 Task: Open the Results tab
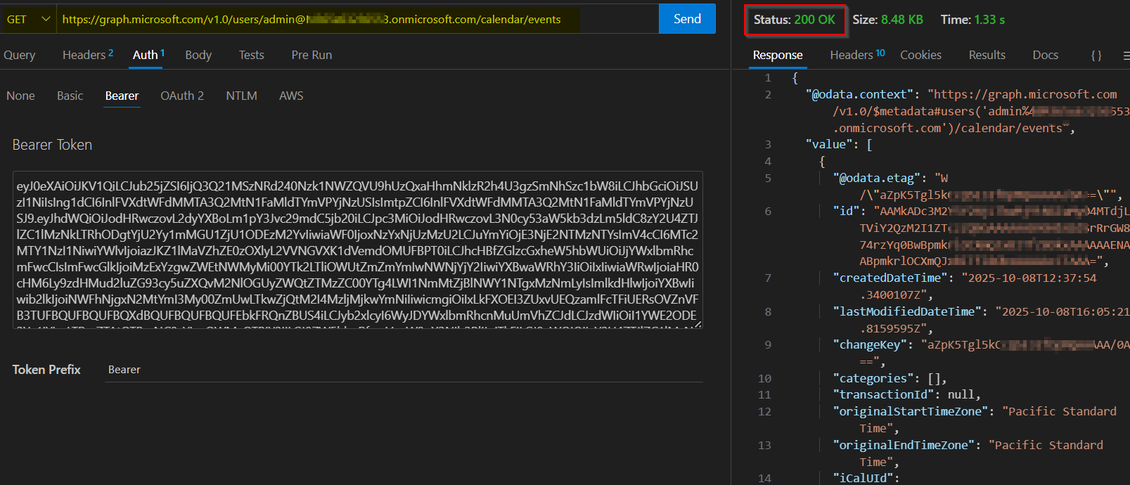coord(987,55)
